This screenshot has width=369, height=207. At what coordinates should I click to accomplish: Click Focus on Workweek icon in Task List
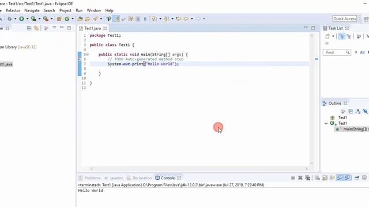tap(359, 36)
